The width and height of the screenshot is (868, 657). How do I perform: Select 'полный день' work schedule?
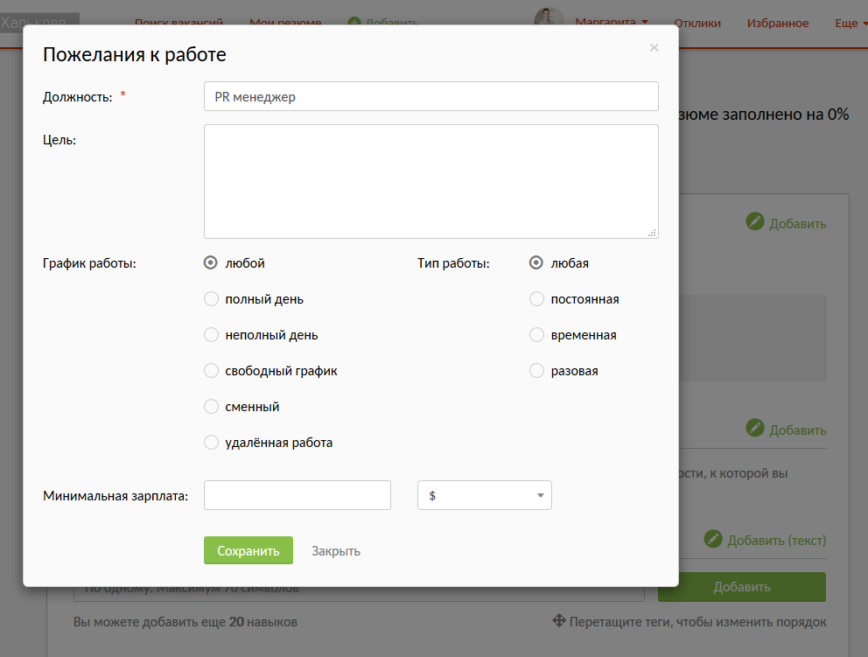coord(211,299)
